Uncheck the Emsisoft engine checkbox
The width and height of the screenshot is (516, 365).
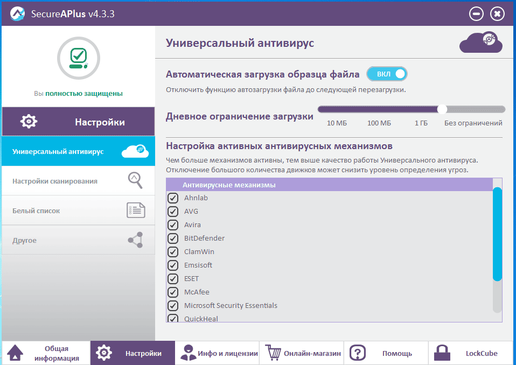tap(173, 265)
